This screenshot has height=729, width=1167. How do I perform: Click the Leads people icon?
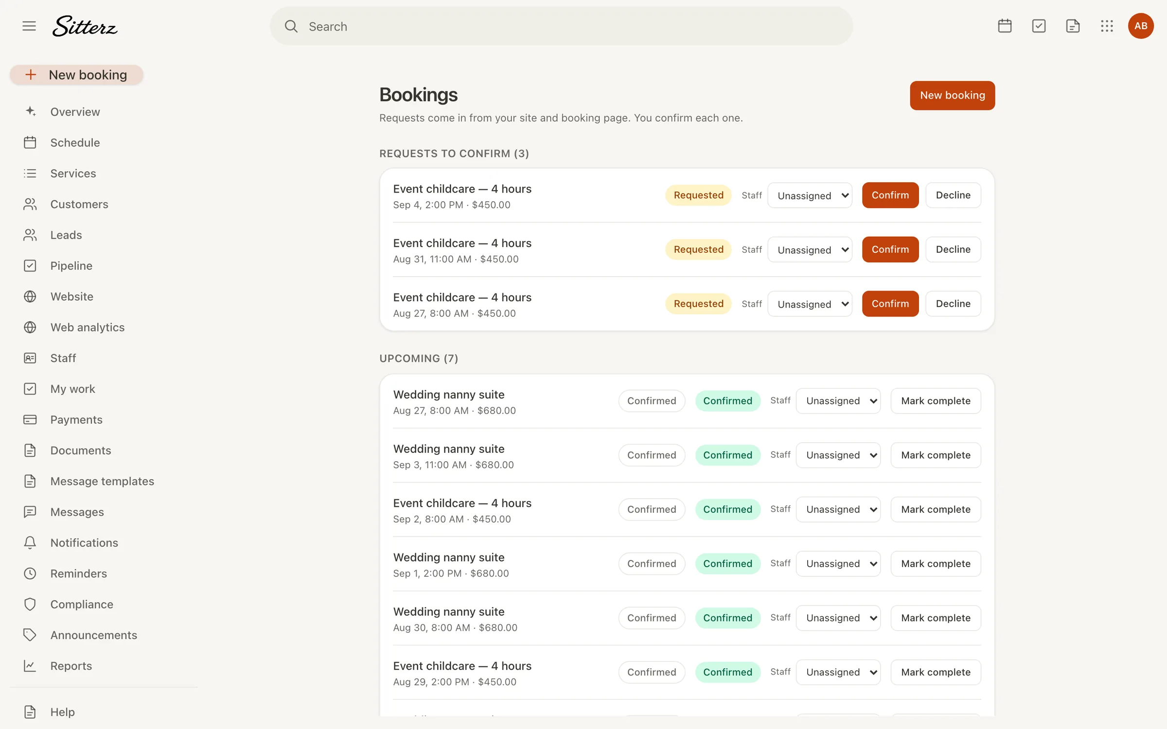[30, 235]
